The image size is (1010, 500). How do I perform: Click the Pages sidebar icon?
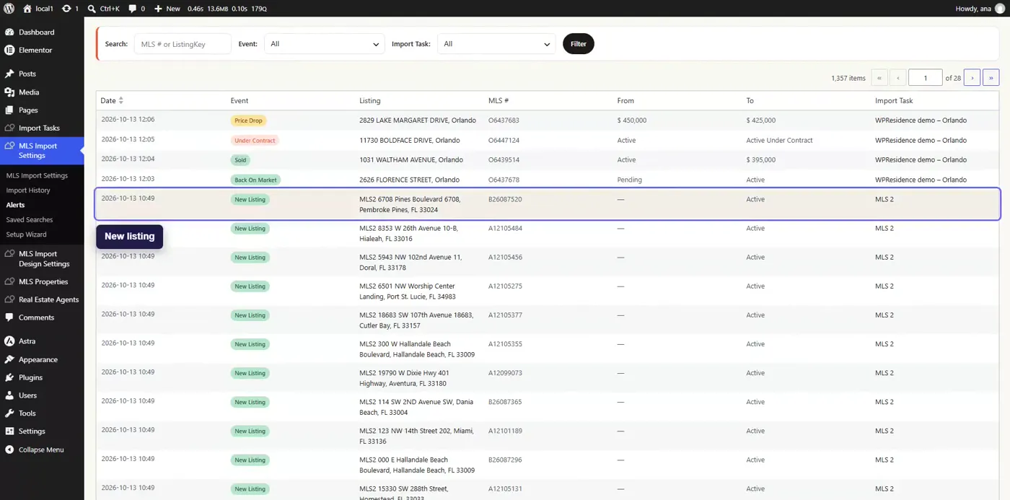point(9,110)
